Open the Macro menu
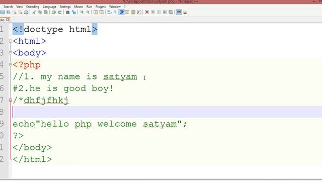This screenshot has width=322, height=181. pos(78,7)
